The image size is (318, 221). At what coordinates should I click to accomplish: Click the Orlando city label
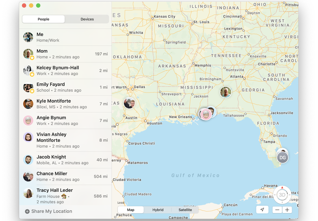point(280,136)
